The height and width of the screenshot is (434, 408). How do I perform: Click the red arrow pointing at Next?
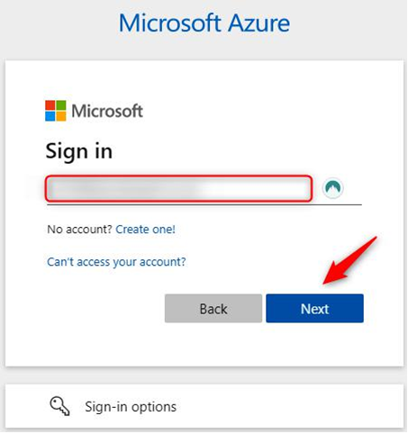click(x=349, y=260)
